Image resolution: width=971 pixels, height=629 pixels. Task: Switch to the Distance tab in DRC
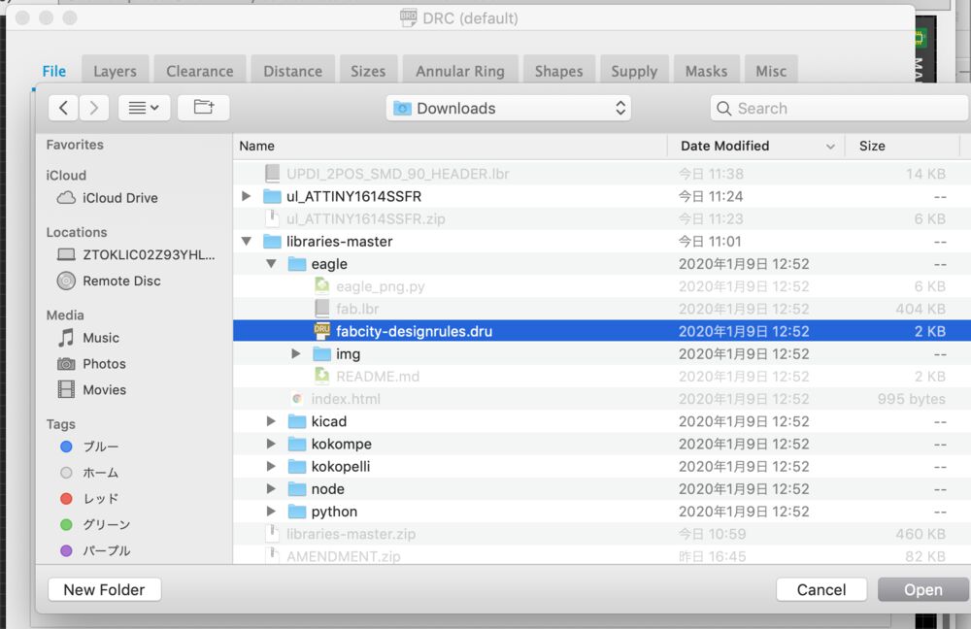point(293,71)
